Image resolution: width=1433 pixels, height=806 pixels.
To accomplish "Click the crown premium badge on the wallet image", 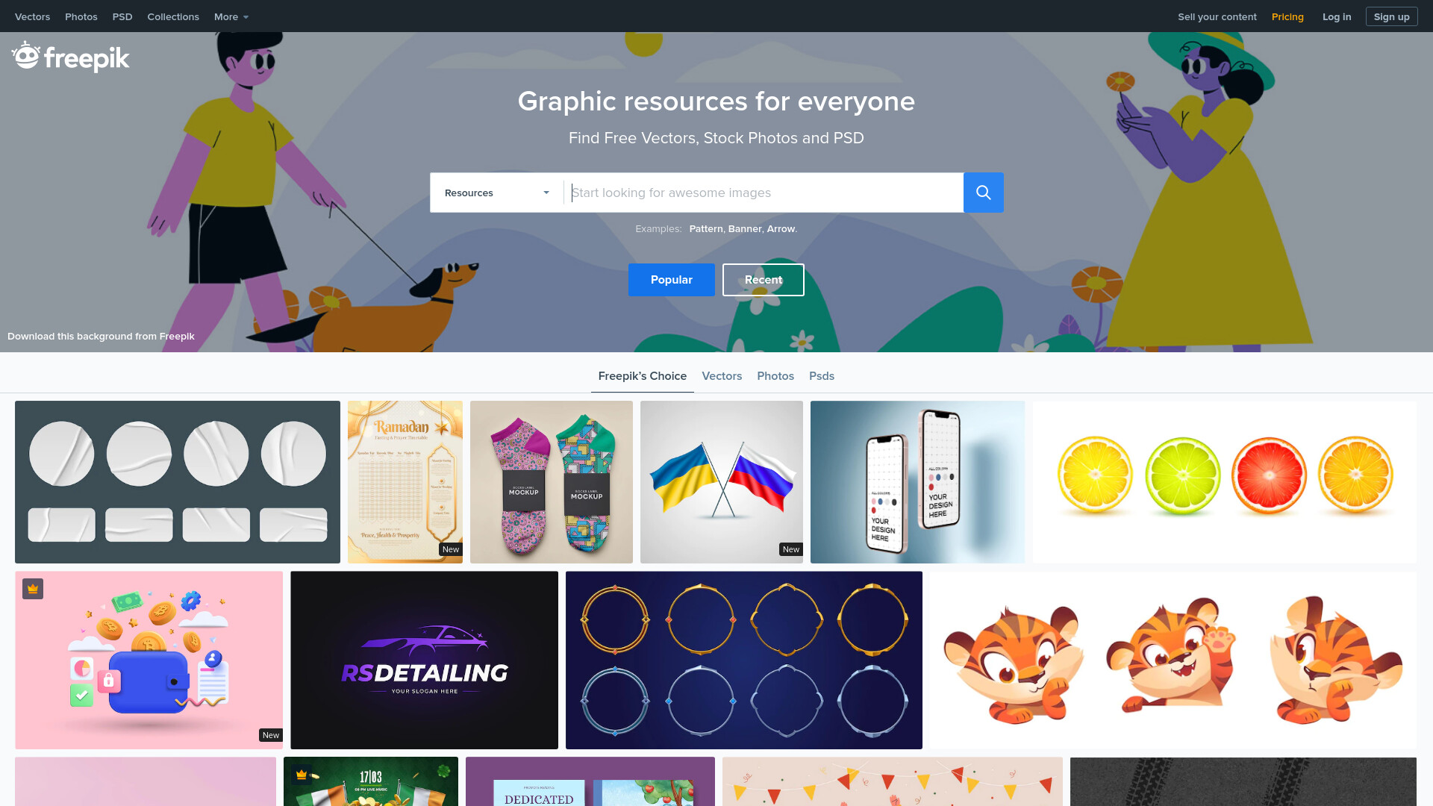I will [33, 589].
